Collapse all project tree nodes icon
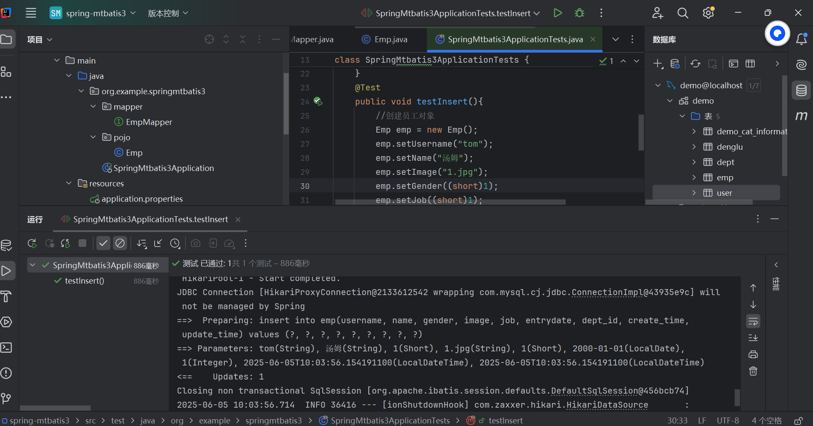Viewport: 813px width, 426px height. tap(243, 39)
